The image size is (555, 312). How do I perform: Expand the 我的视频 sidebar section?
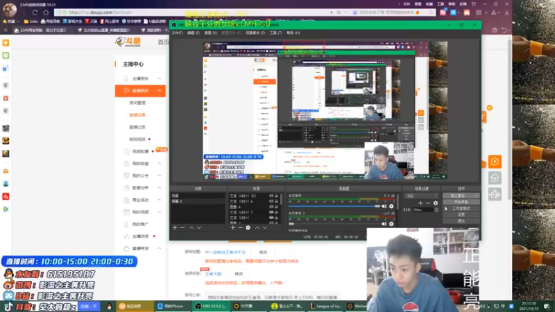click(160, 212)
